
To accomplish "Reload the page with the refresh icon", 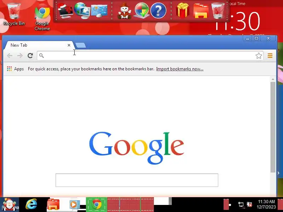I will click(30, 55).
